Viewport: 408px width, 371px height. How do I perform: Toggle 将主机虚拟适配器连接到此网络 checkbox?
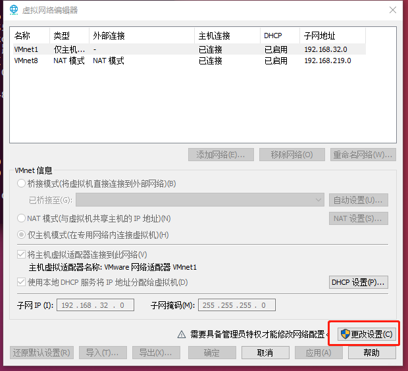pyautogui.click(x=21, y=254)
